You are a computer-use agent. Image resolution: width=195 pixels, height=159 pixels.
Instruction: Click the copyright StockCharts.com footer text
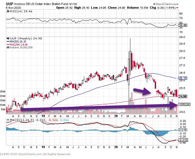tap(35, 154)
